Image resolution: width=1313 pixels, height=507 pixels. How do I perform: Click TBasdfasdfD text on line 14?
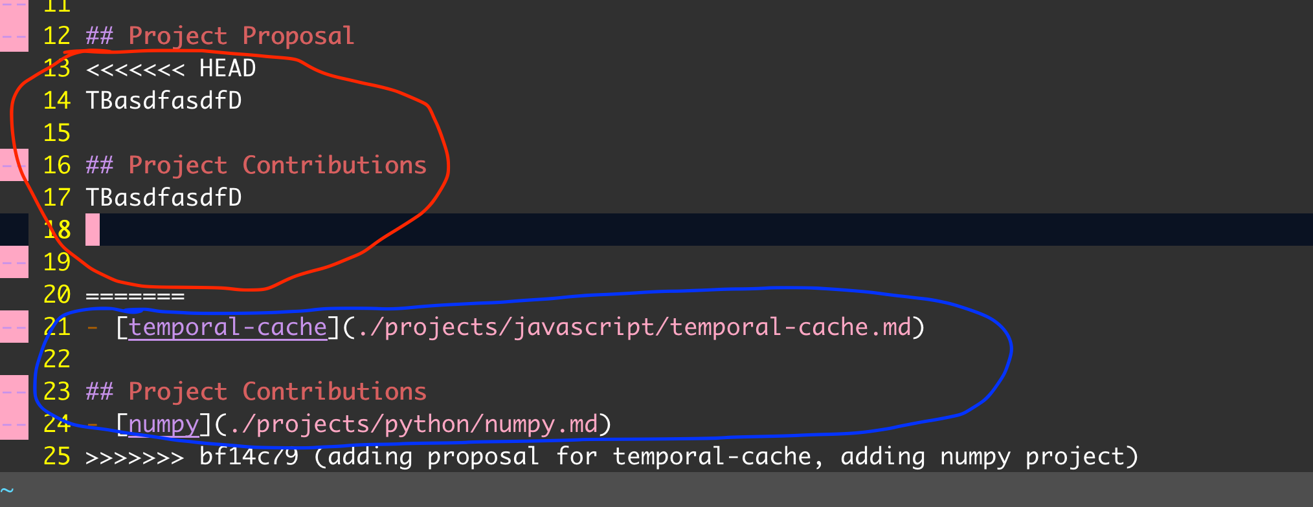164,101
